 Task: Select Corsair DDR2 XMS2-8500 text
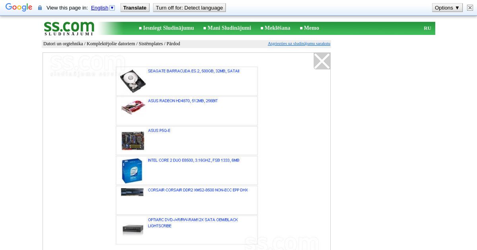tap(198, 190)
